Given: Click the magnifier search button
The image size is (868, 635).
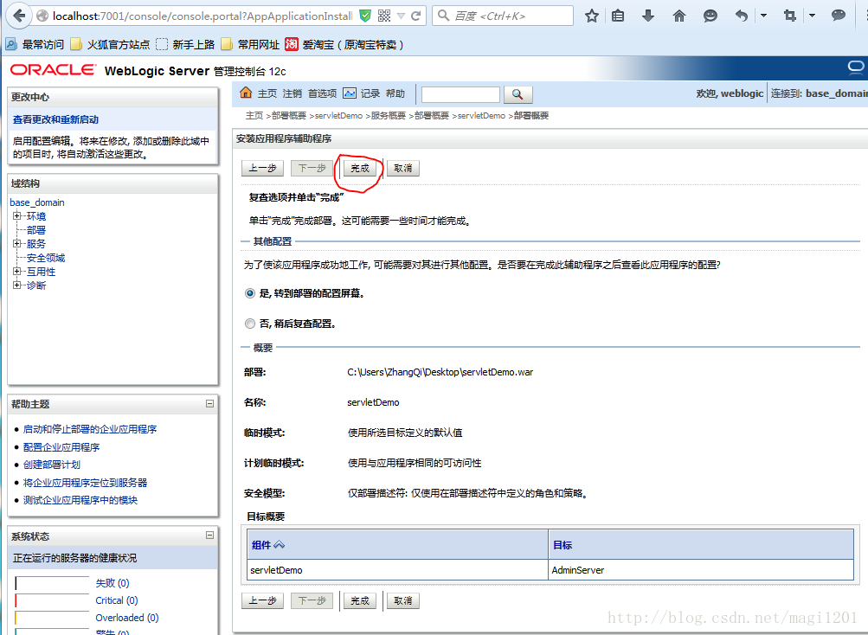Looking at the screenshot, I should click(518, 94).
